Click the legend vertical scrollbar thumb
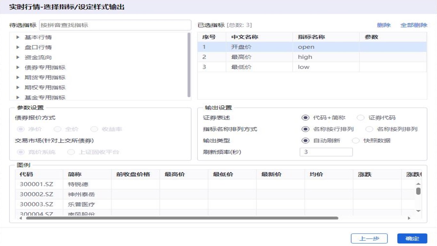 pyautogui.click(x=418, y=191)
